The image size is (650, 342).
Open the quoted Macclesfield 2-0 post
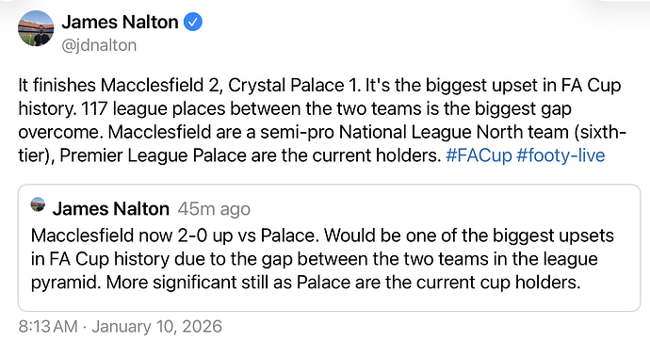[x=329, y=248]
